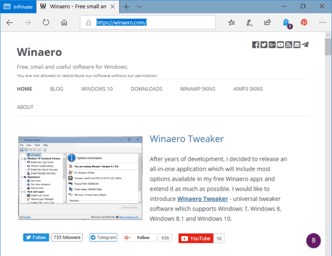The image size is (332, 256).
Task: Click the Winaero site title
Action: click(39, 52)
